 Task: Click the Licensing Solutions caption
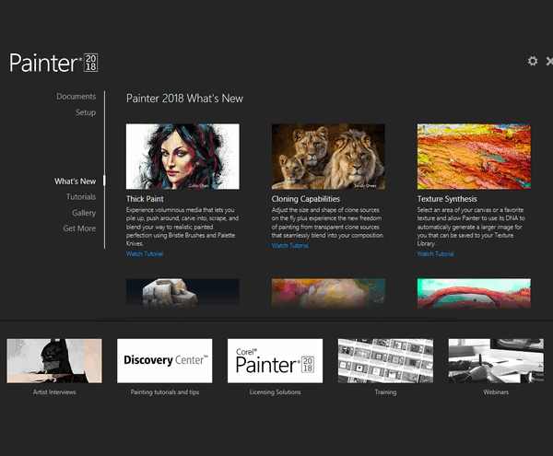pos(275,392)
